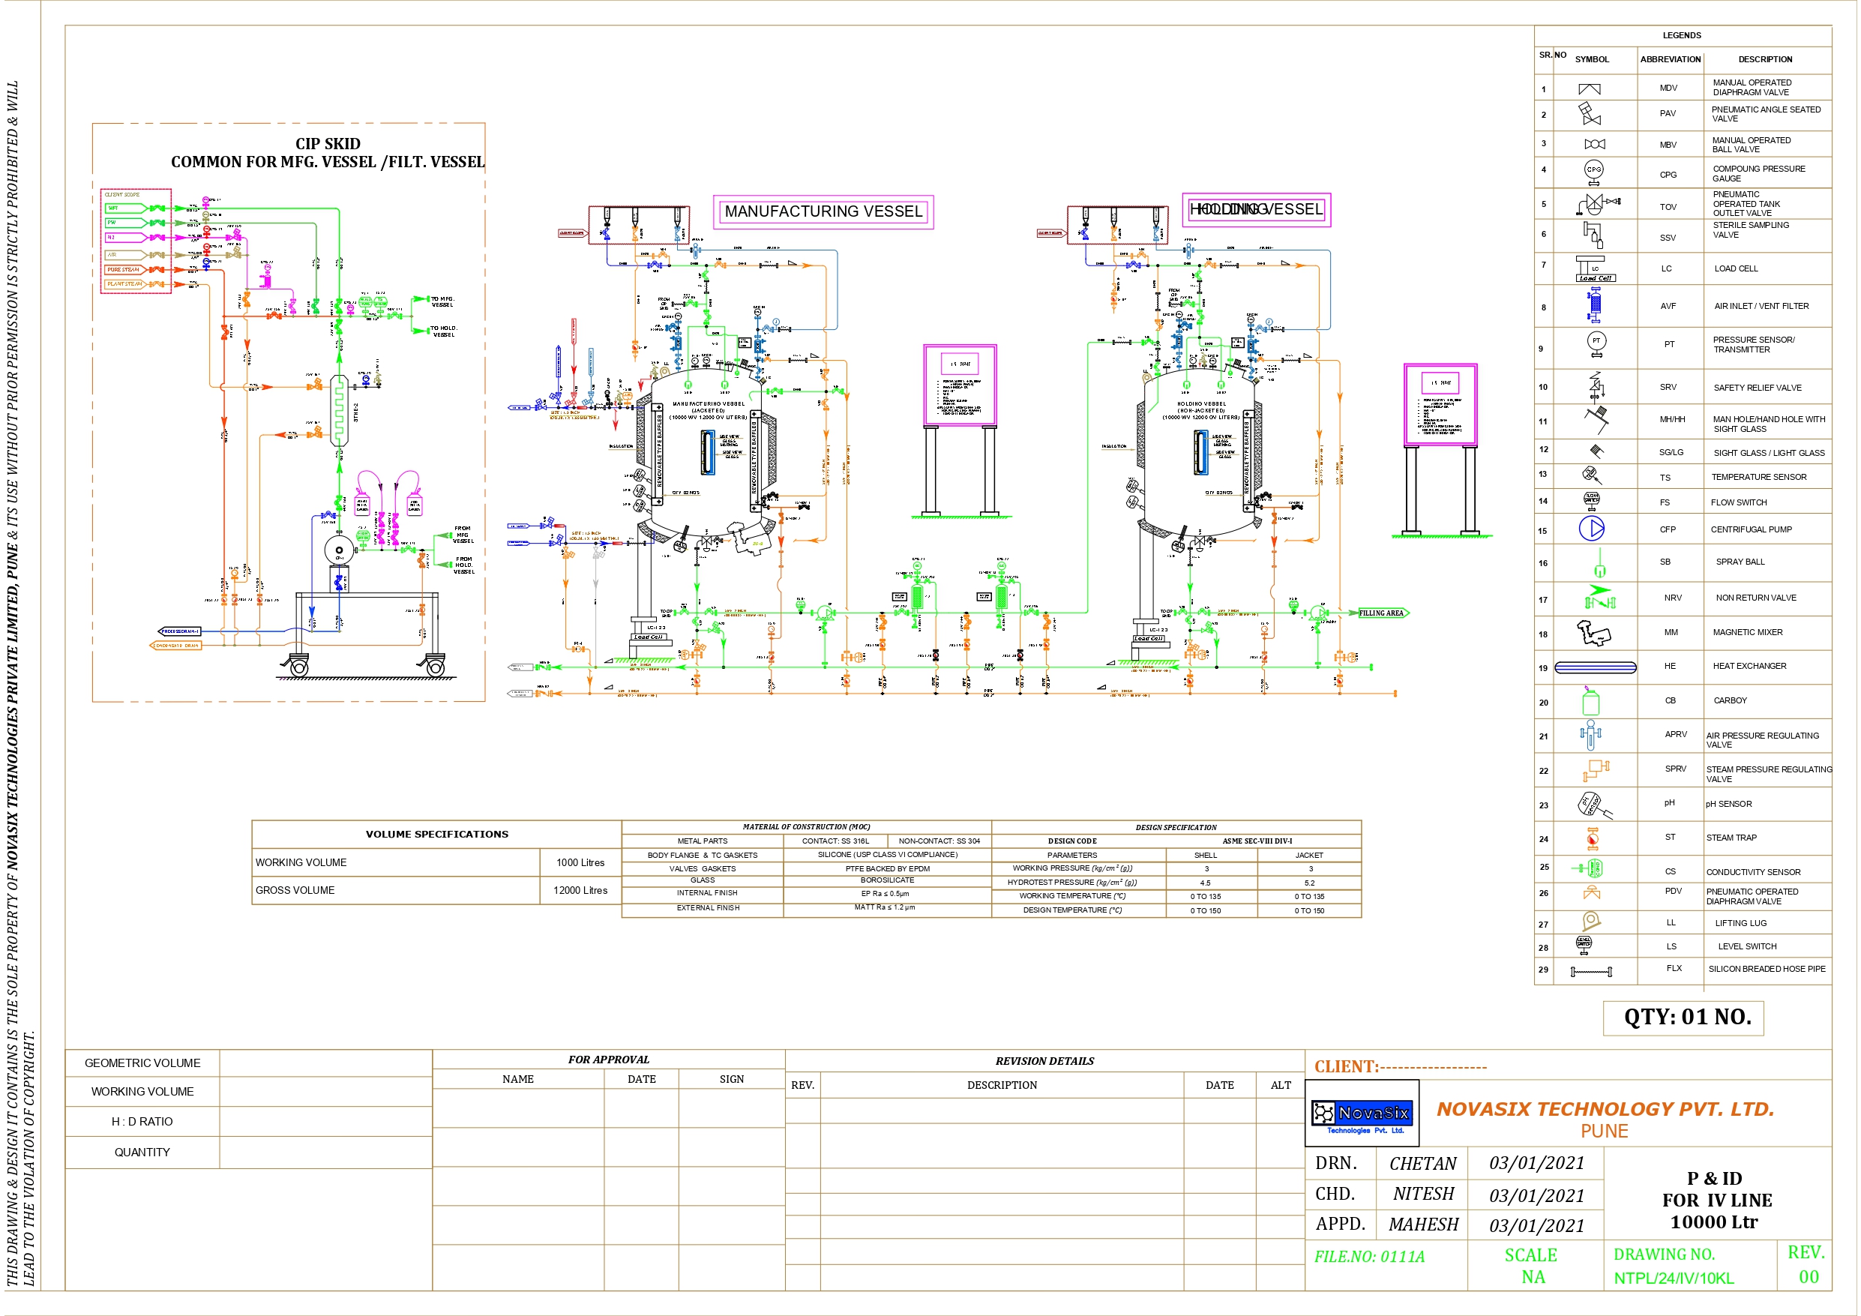This screenshot has width=1861, height=1316.
Task: Click the Heat Exchanger legend symbol
Action: (1595, 666)
